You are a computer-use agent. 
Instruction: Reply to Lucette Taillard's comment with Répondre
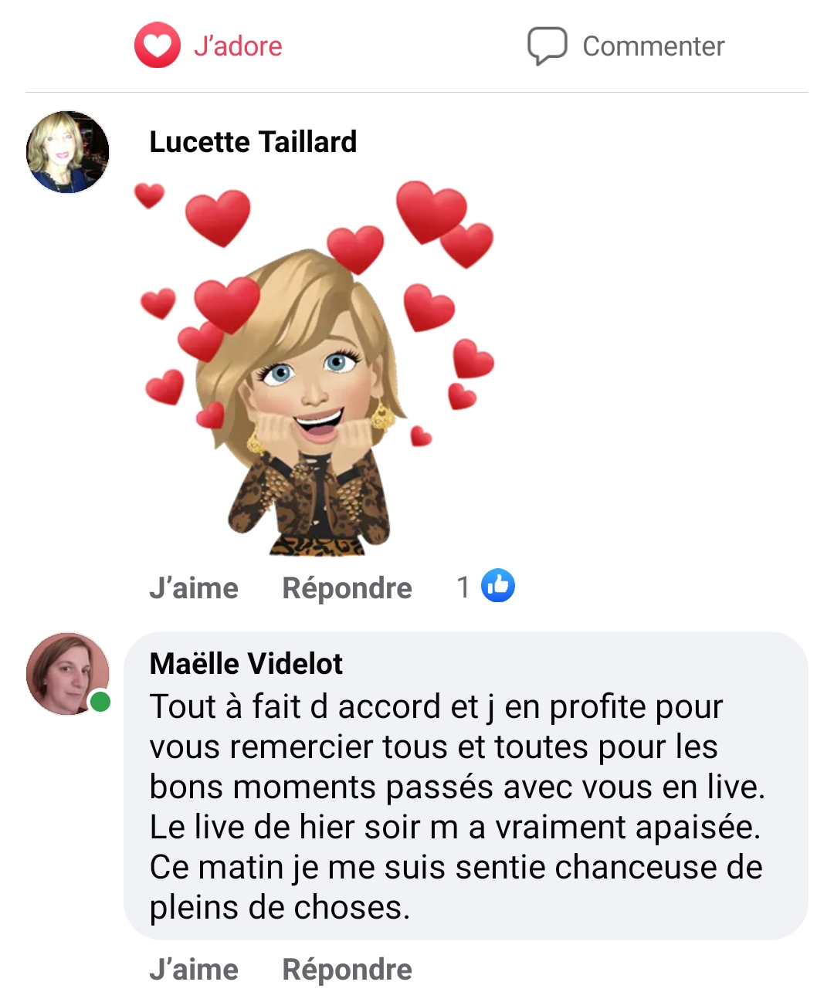point(347,588)
